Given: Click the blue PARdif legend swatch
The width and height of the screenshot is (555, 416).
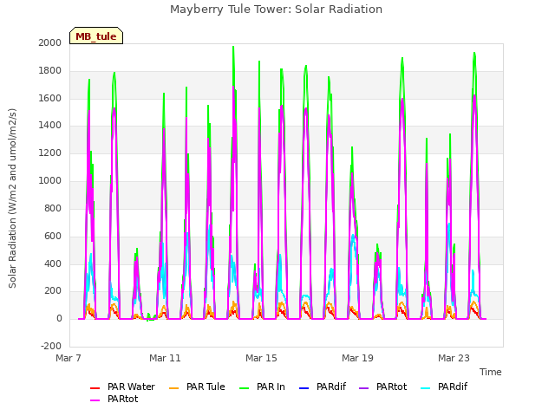Looking at the screenshot, I should (304, 388).
